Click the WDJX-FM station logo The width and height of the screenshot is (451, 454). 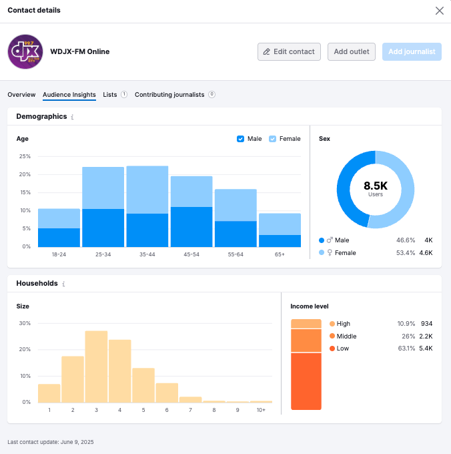pyautogui.click(x=25, y=52)
